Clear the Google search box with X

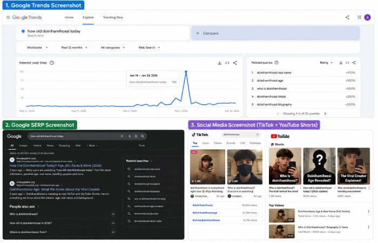pos(122,137)
